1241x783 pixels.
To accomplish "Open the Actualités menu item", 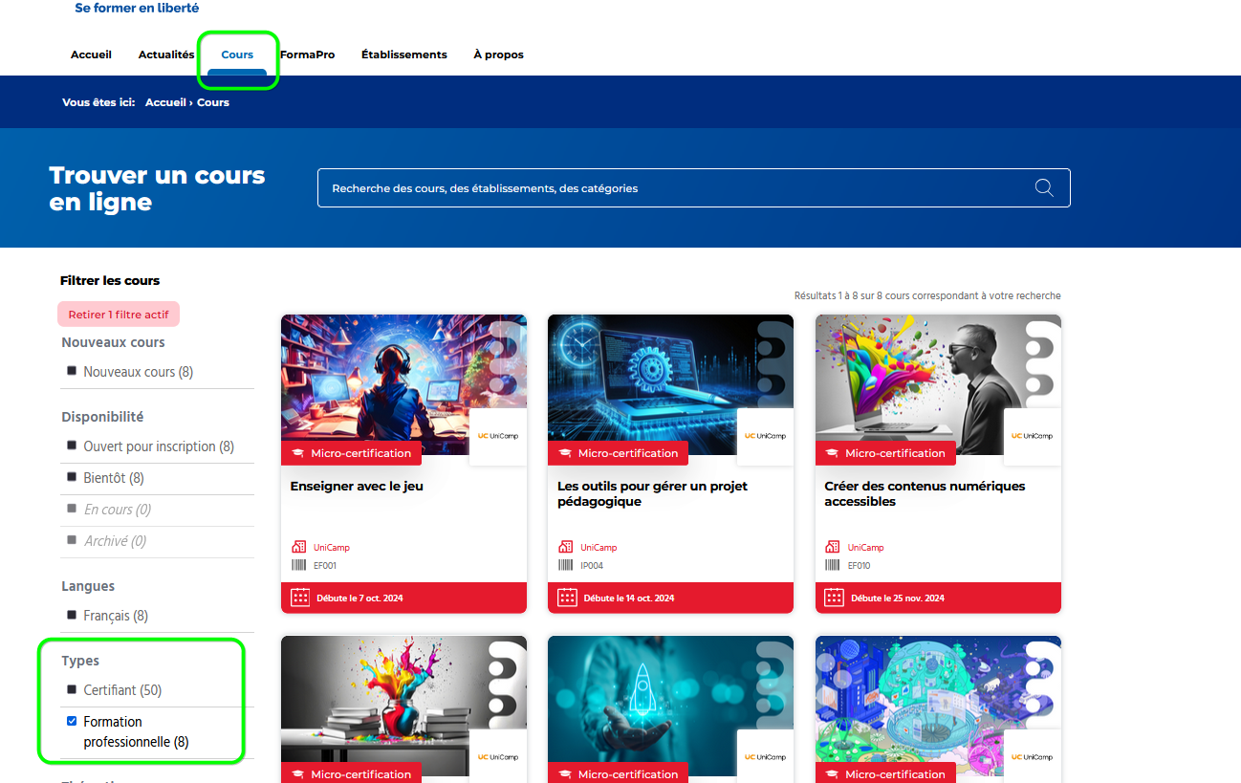I will (166, 54).
